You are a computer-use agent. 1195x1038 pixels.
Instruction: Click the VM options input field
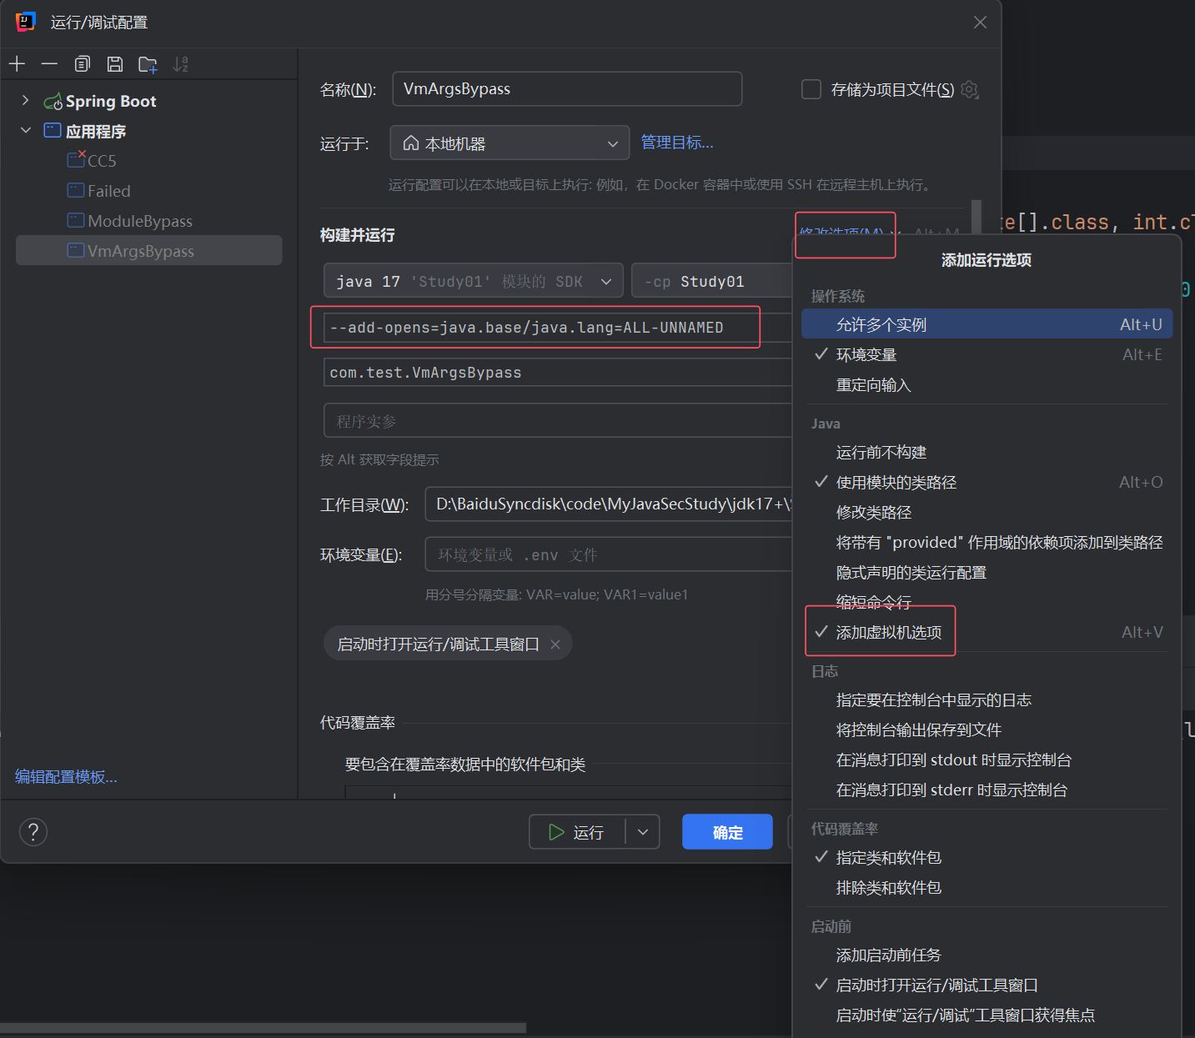(x=535, y=328)
